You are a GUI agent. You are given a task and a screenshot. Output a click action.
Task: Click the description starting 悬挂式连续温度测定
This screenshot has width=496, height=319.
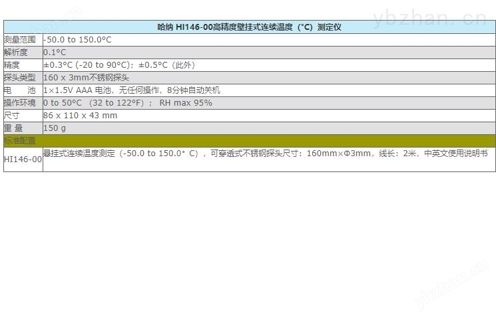pyautogui.click(x=266, y=154)
